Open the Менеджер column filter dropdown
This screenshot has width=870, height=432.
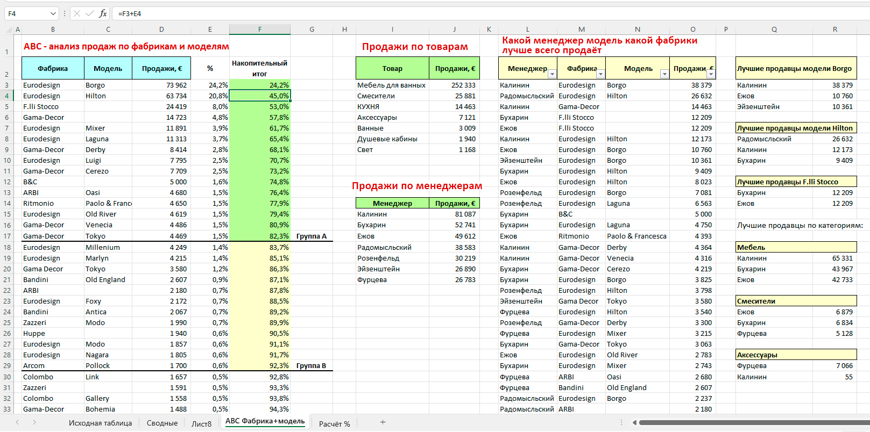551,74
